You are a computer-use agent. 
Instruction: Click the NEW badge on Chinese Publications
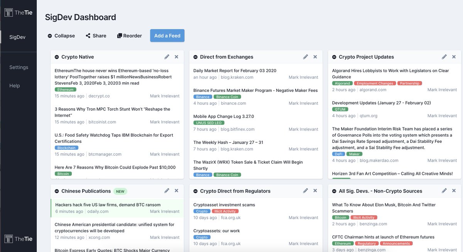pos(120,191)
